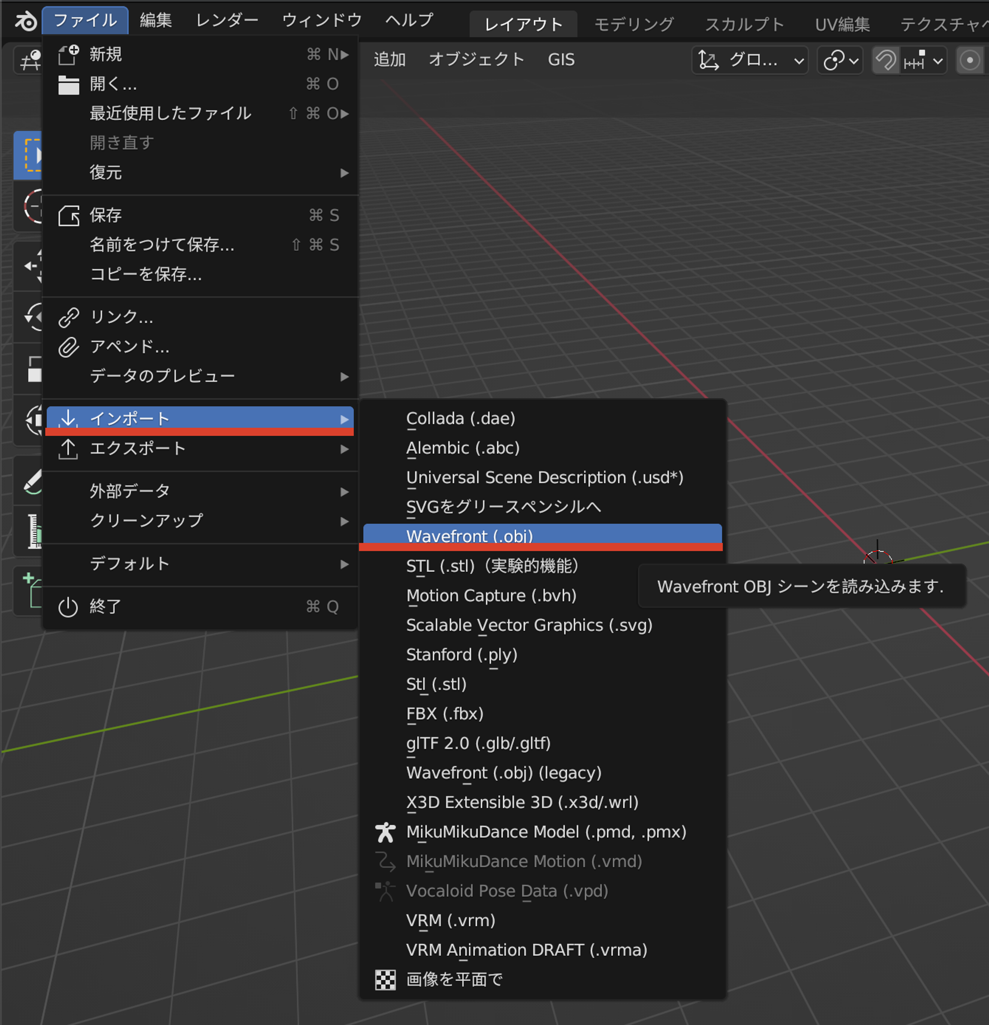Import FBX (.fbx)
The height and width of the screenshot is (1025, 989).
[x=542, y=714]
